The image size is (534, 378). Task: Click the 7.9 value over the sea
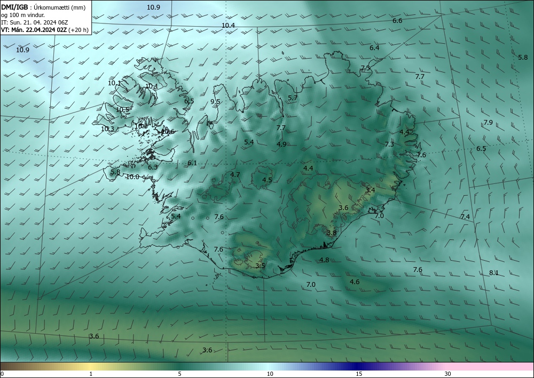click(489, 123)
